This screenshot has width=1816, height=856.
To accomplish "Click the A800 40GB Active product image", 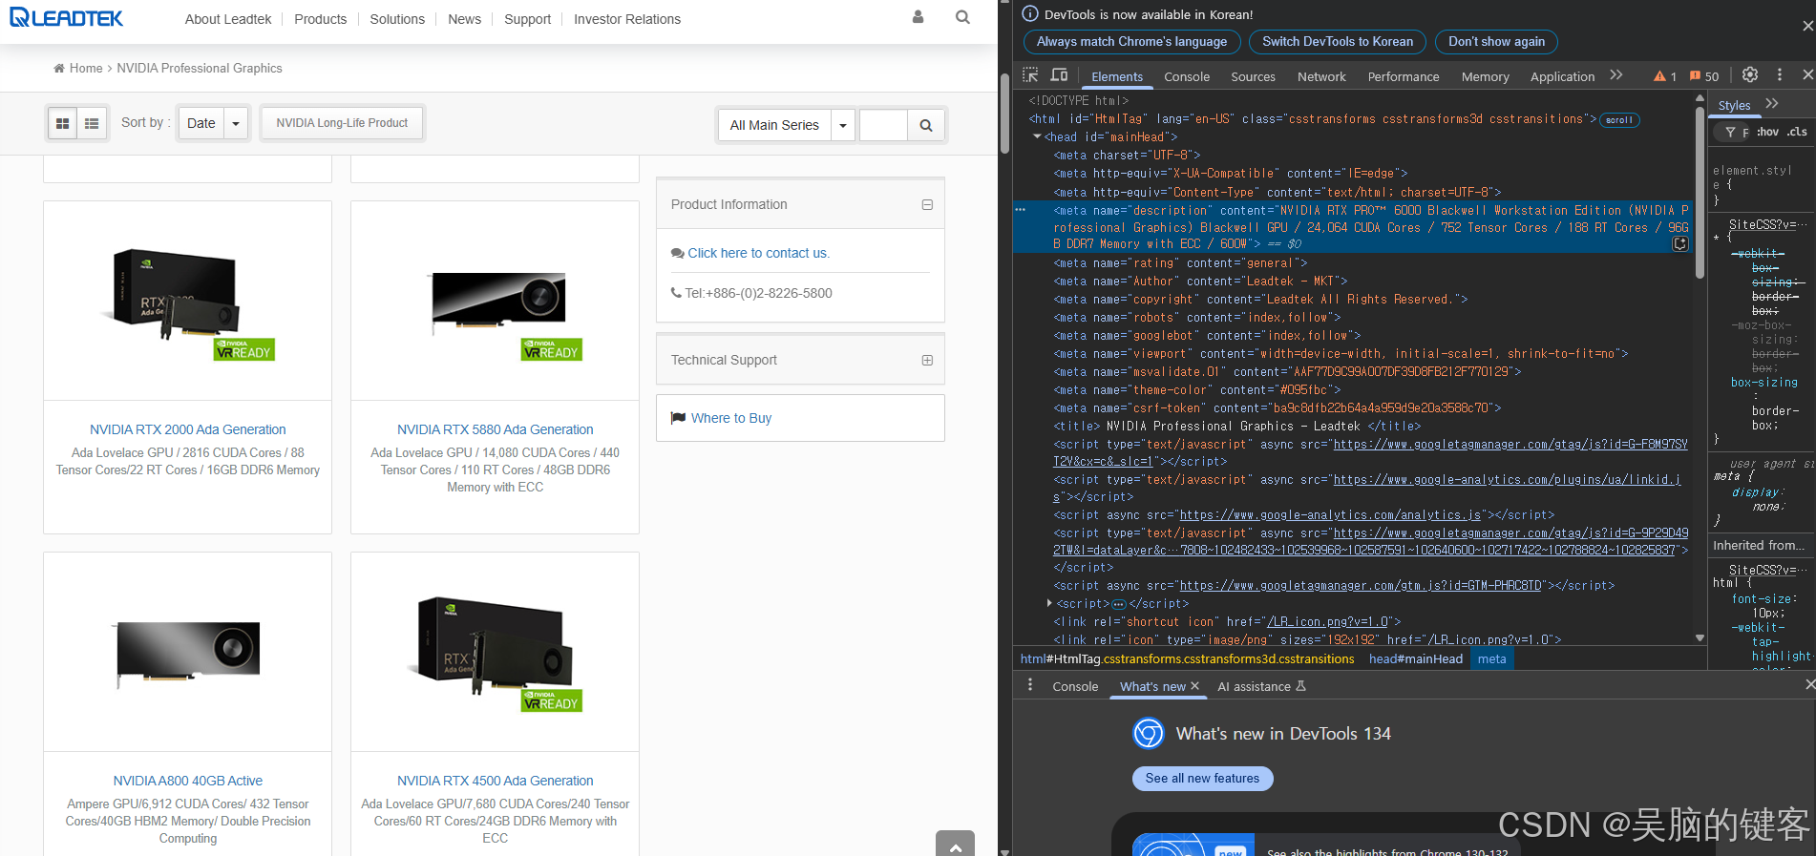I will coord(188,651).
